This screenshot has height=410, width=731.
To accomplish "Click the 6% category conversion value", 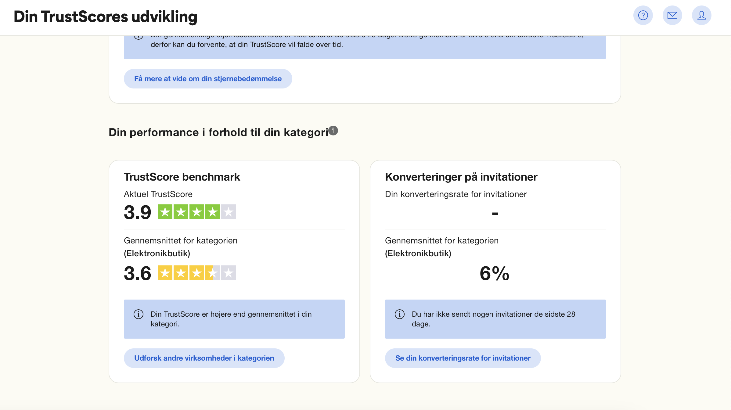I will pos(495,273).
